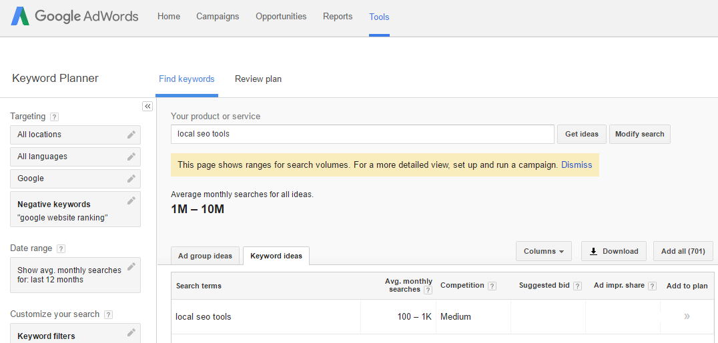718x343 pixels.
Task: Edit date range pencil icon
Action: [x=131, y=266]
